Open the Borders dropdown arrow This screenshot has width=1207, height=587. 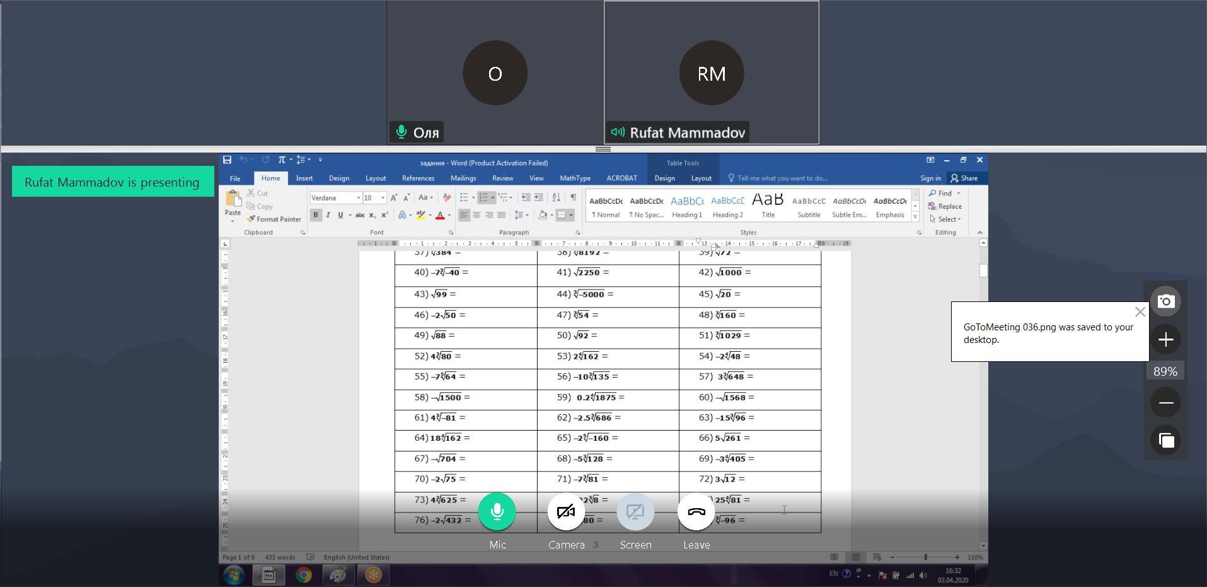coord(571,215)
